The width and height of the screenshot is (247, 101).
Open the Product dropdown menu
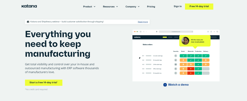point(89,7)
